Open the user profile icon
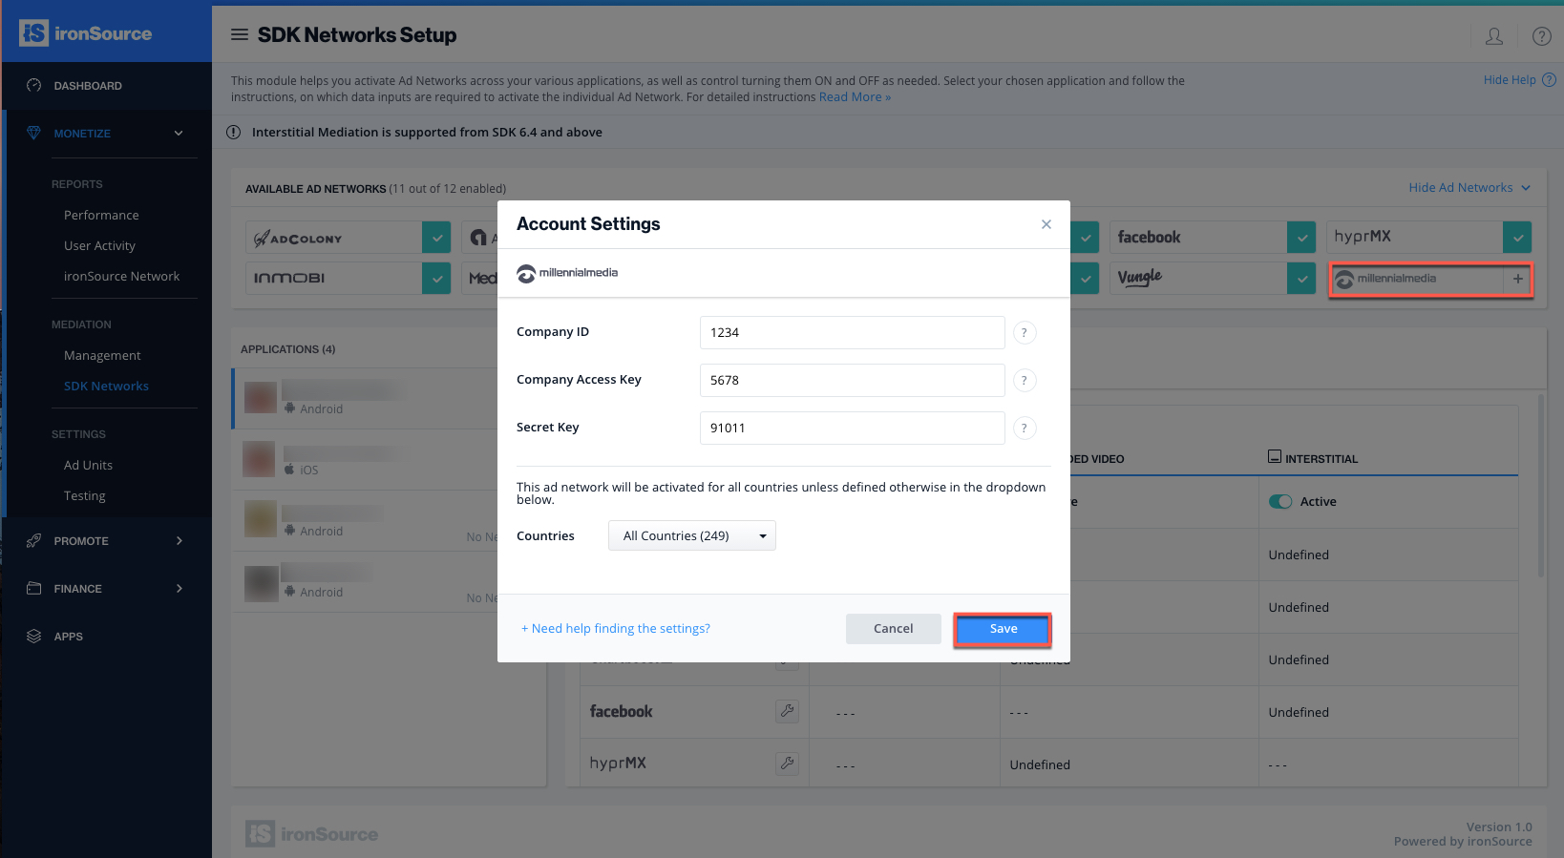Viewport: 1564px width, 858px height. click(x=1494, y=36)
